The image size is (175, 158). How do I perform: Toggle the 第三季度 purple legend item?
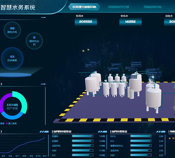click(11, 123)
